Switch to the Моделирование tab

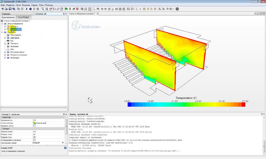point(8,17)
